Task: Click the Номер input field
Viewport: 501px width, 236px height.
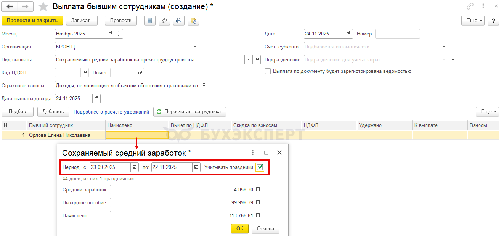Action: [x=398, y=34]
